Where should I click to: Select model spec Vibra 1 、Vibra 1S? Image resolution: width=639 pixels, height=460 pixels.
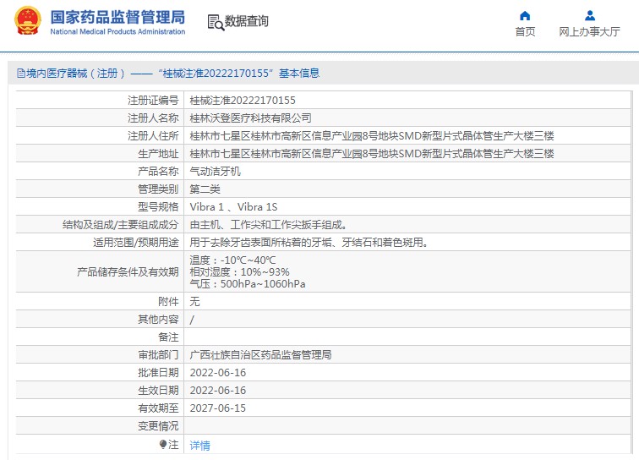pyautogui.click(x=233, y=207)
